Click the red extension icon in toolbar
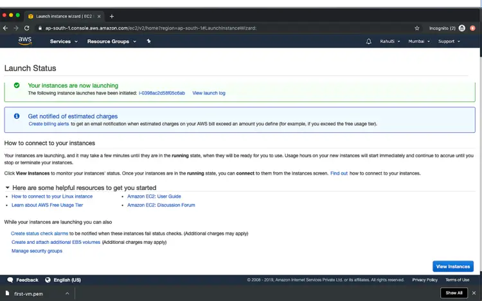The width and height of the screenshot is (482, 301). tap(472, 28)
